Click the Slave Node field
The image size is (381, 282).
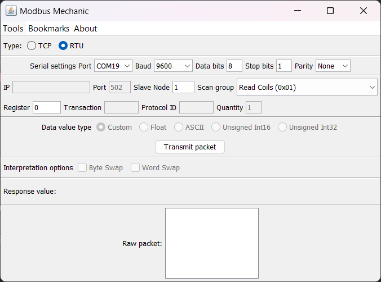tap(183, 87)
